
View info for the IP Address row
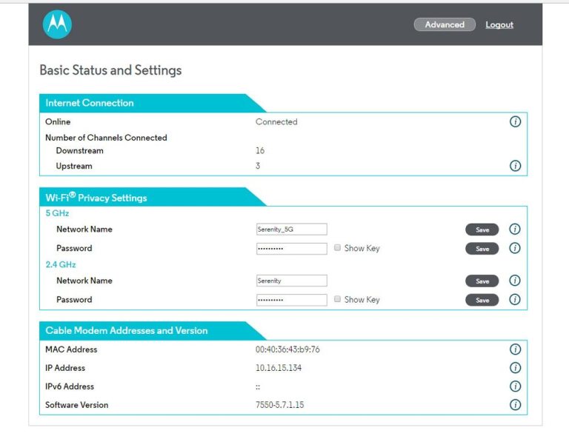pos(515,368)
